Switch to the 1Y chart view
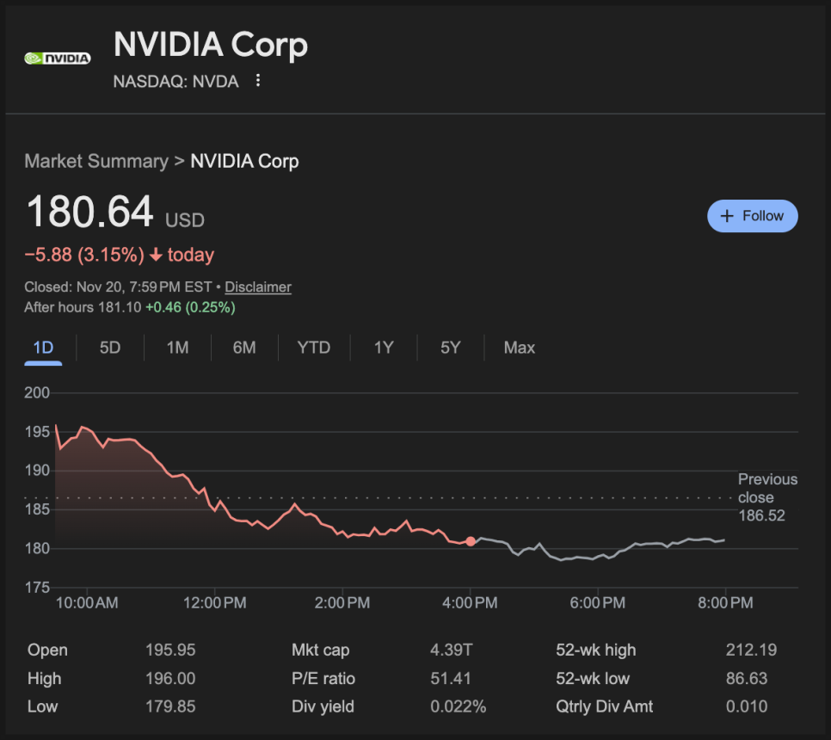The height and width of the screenshot is (740, 831). pos(384,348)
